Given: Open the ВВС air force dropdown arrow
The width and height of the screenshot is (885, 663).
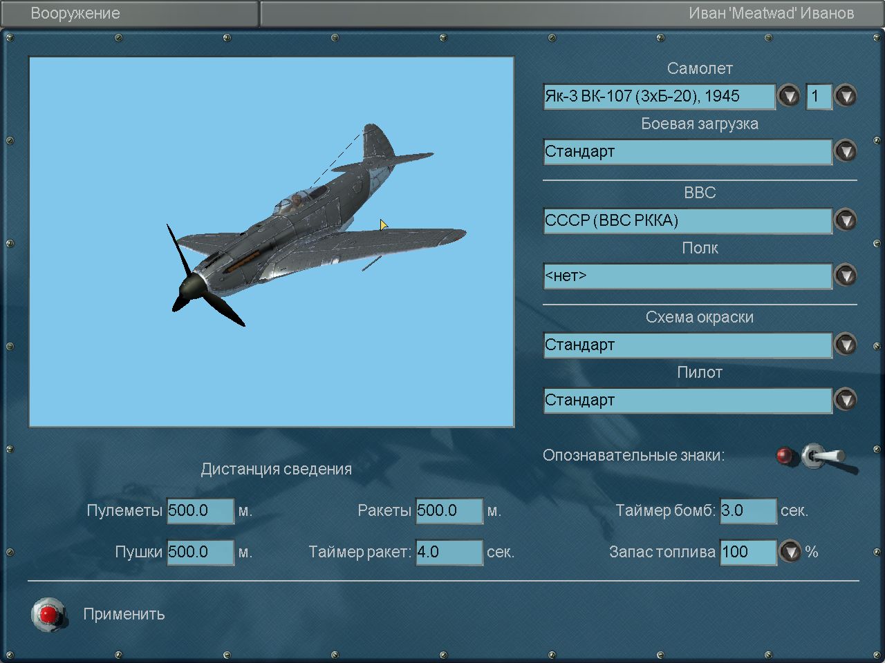Looking at the screenshot, I should pyautogui.click(x=846, y=220).
